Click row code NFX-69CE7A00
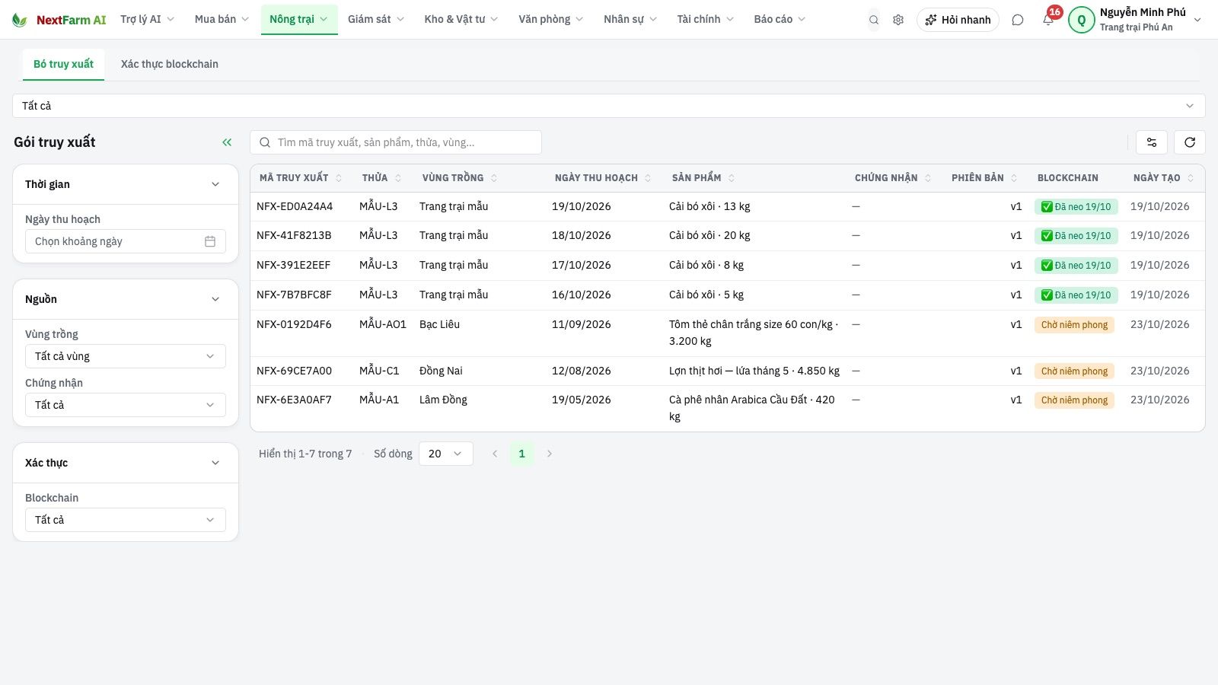Image resolution: width=1218 pixels, height=685 pixels. click(x=294, y=371)
